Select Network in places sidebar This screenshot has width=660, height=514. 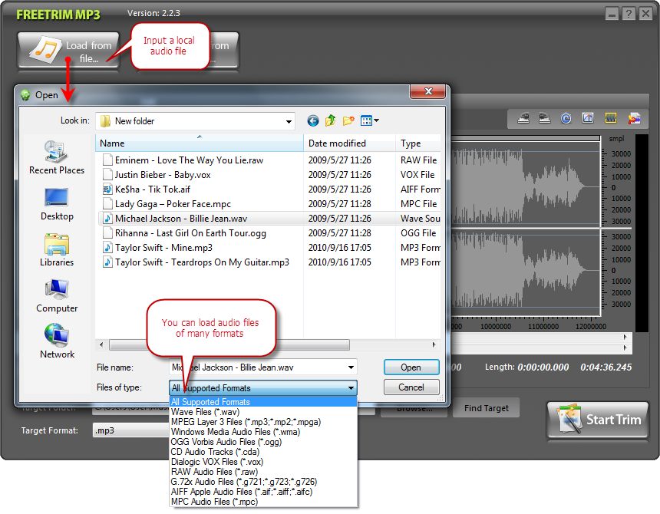click(x=57, y=341)
